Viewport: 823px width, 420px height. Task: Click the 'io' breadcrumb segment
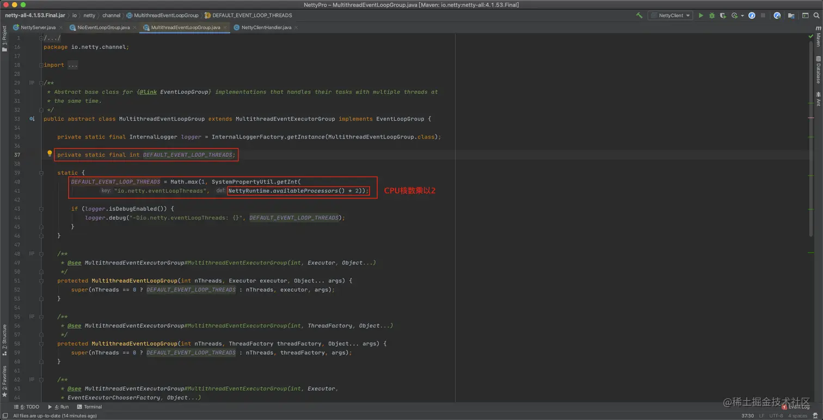tap(75, 15)
